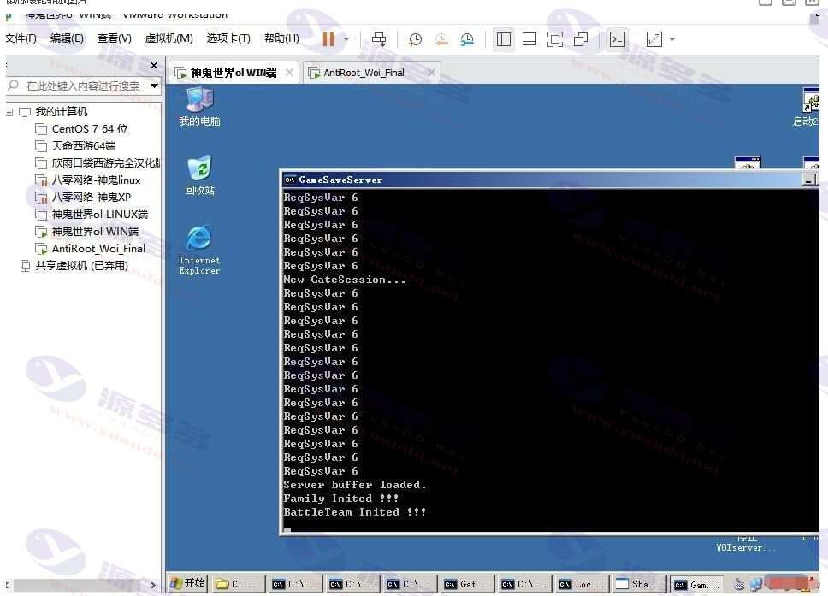828x596 pixels.
Task: Open the 文件(F) menu
Action: [x=21, y=38]
